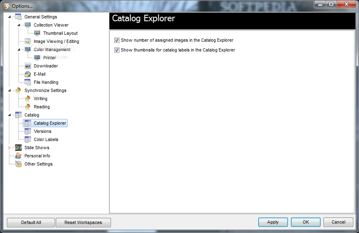Image resolution: width=359 pixels, height=233 pixels.
Task: Click the Catalog Explorer item icon
Action: 28,123
